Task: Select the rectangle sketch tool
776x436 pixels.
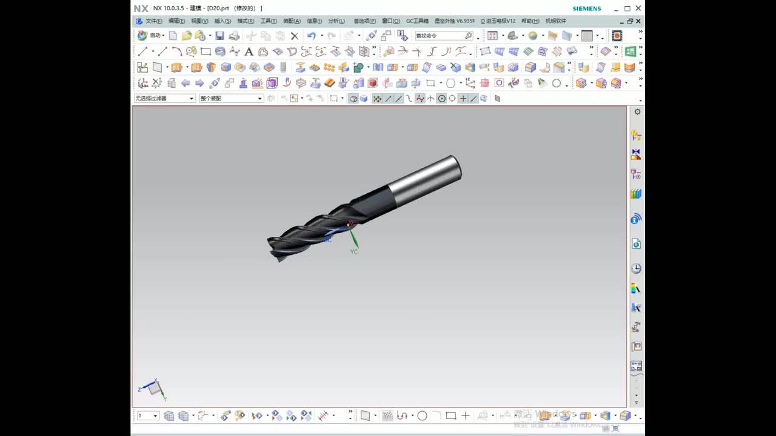Action: [x=206, y=51]
